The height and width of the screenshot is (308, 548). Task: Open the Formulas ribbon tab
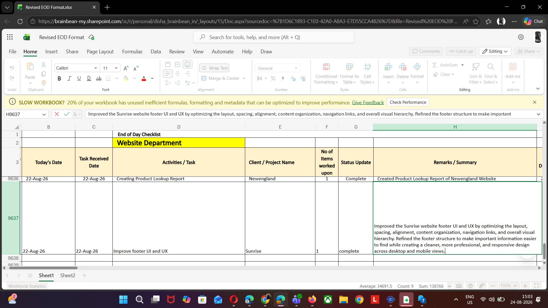point(132,52)
